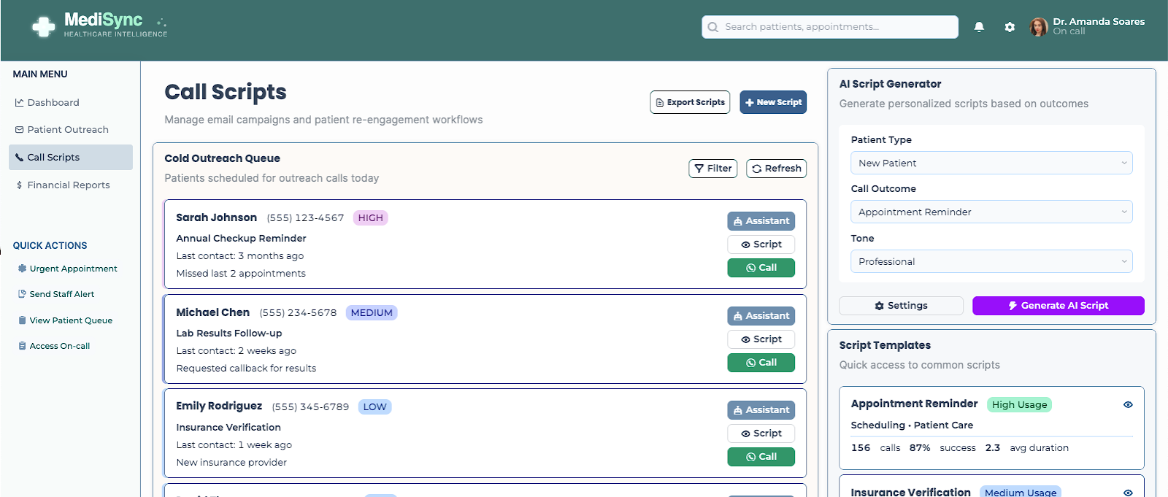The height and width of the screenshot is (497, 1168).
Task: Click the search magnifier icon
Action: pyautogui.click(x=713, y=27)
